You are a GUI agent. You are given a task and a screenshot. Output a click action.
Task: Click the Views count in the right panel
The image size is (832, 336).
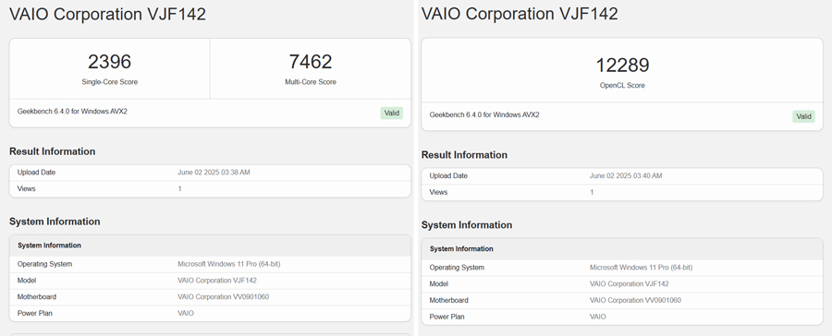pos(593,192)
